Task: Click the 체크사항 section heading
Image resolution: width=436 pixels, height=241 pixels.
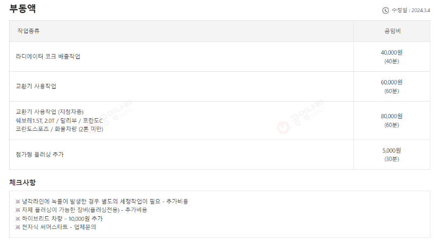Action: pos(22,182)
